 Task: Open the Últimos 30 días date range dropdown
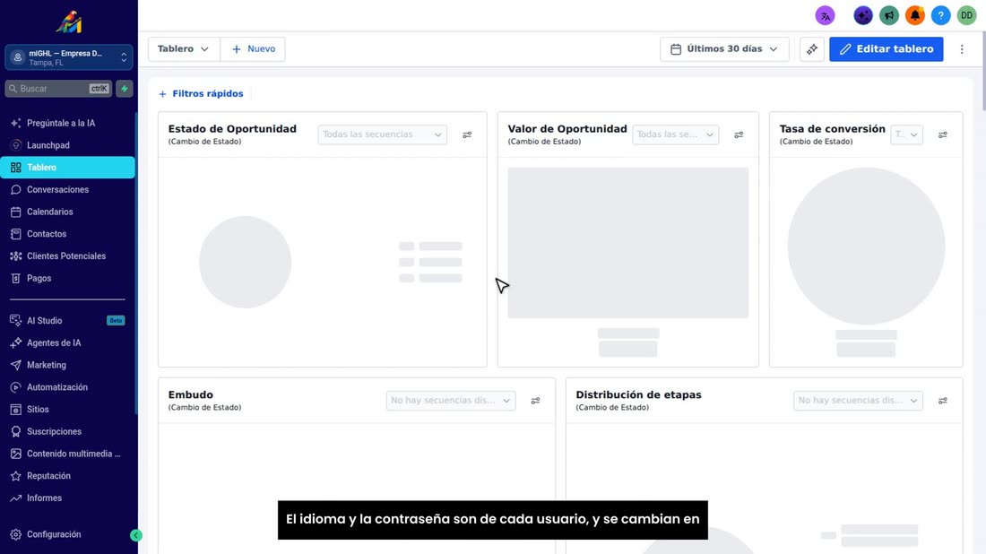(x=724, y=49)
